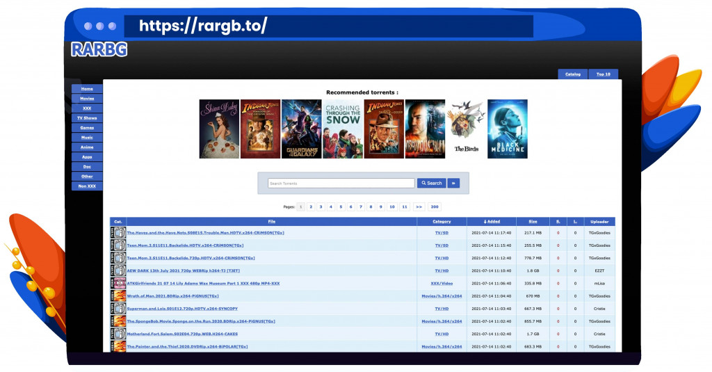Sort torrents by the Added column
This screenshot has height=372, width=712.
[492, 222]
